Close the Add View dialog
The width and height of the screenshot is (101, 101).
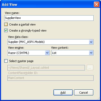tap(97, 4)
